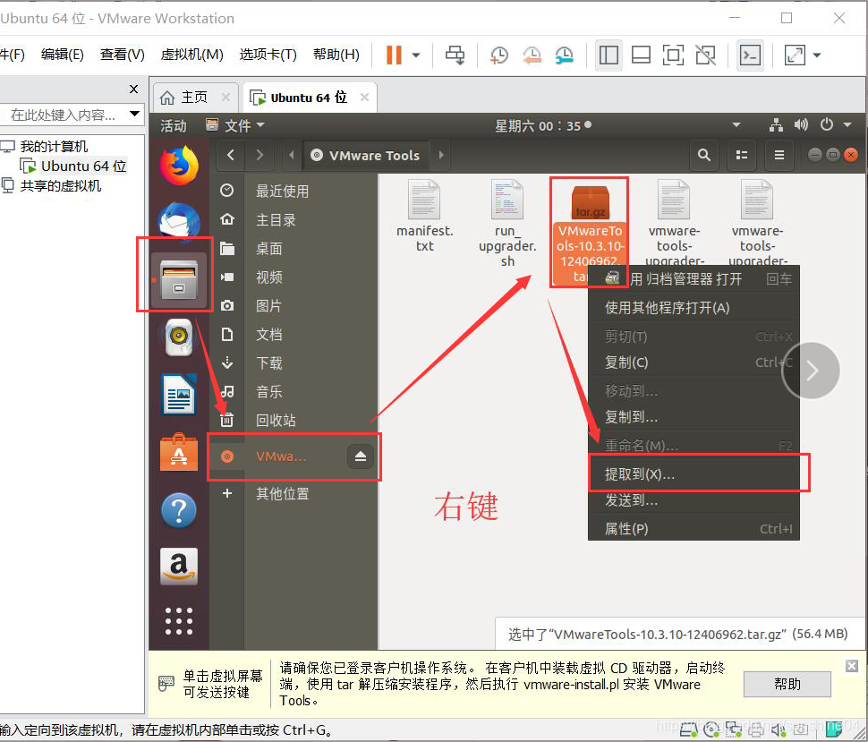Click the volume icon in top bar

coord(801,125)
